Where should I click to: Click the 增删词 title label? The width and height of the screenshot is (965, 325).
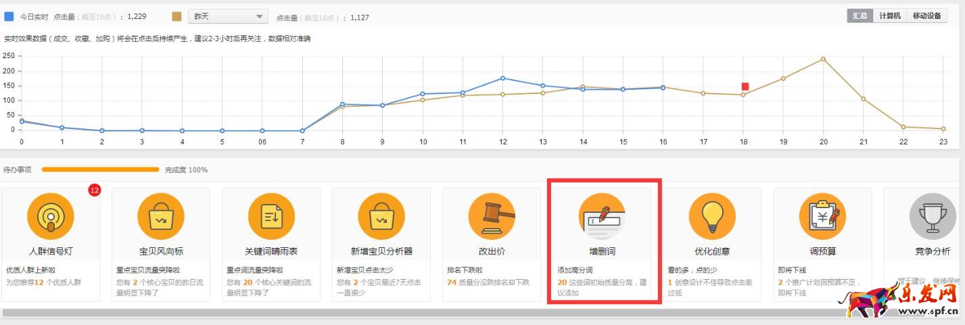point(602,251)
